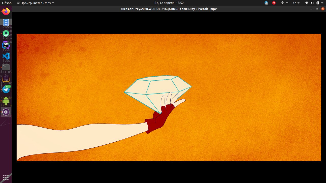Click the Telegram tray icon in top bar
Viewport: 326px width, 183px height.
tap(266, 3)
